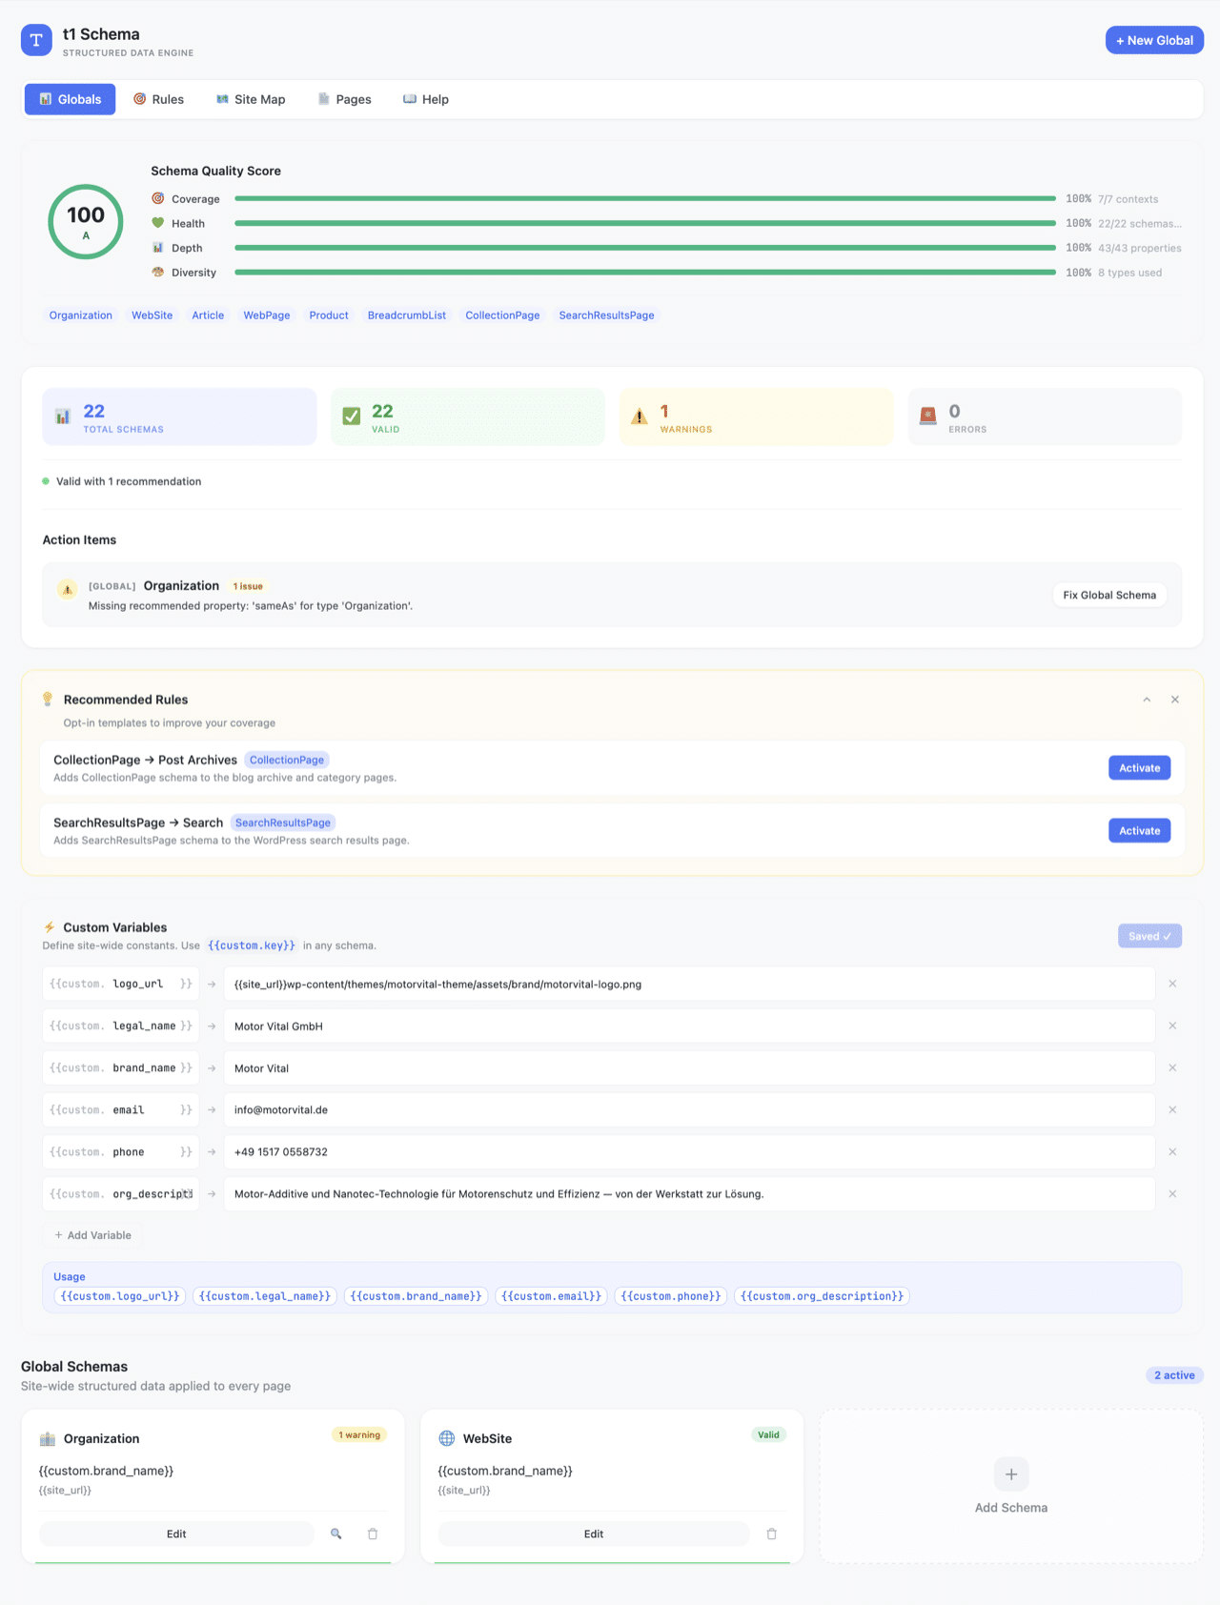Image resolution: width=1220 pixels, height=1605 pixels.
Task: Remove the email custom variable
Action: click(1172, 1109)
